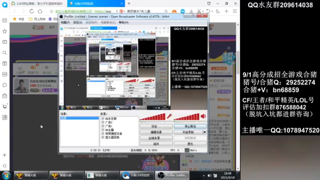The width and height of the screenshot is (320, 180).
Task: Click the 开始录制 button
Action: coord(188,132)
